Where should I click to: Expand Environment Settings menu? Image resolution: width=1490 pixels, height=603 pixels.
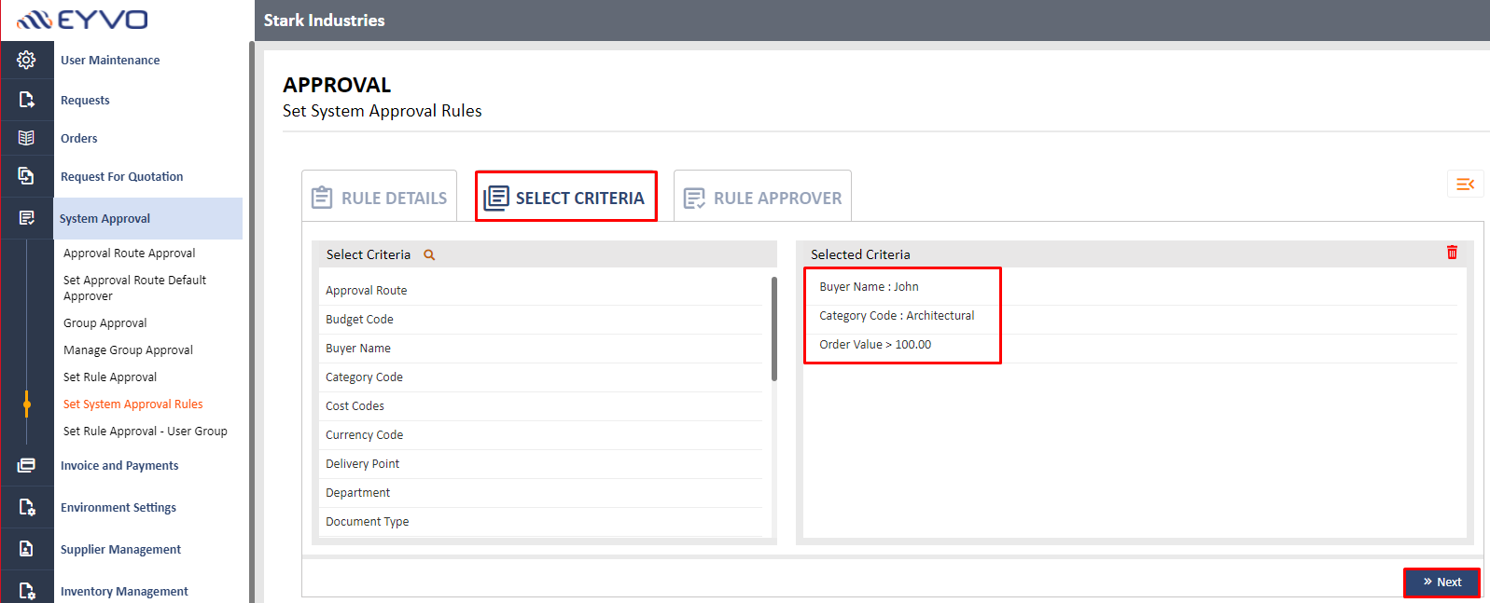[x=118, y=507]
